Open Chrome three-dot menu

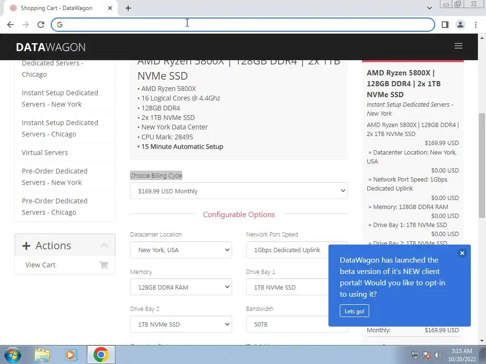tap(476, 25)
